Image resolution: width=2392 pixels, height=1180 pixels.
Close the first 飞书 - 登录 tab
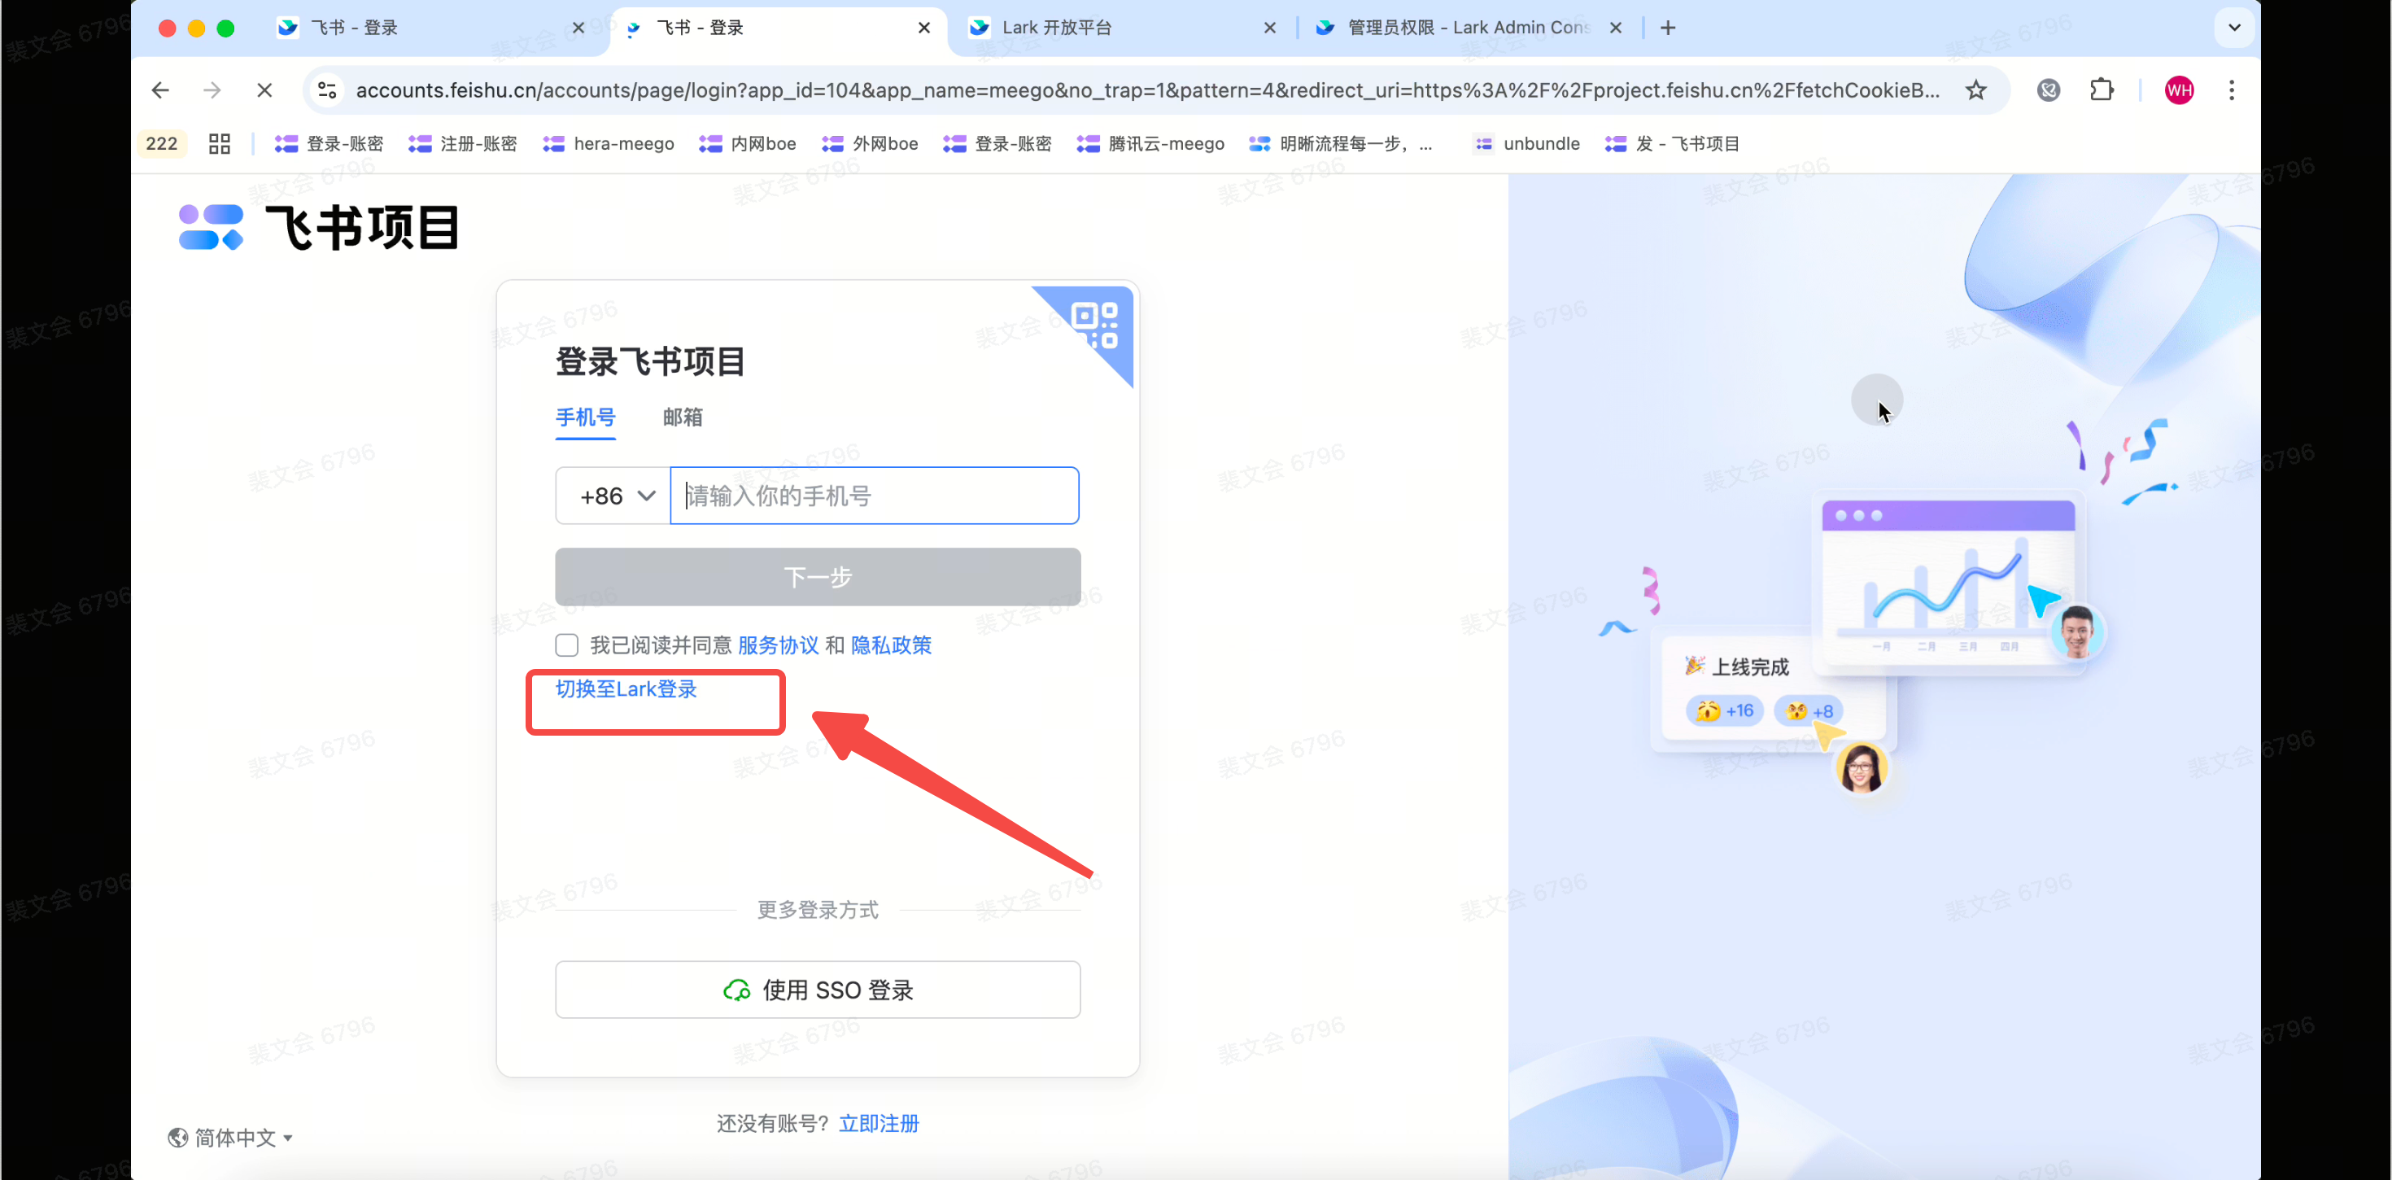coord(578,28)
